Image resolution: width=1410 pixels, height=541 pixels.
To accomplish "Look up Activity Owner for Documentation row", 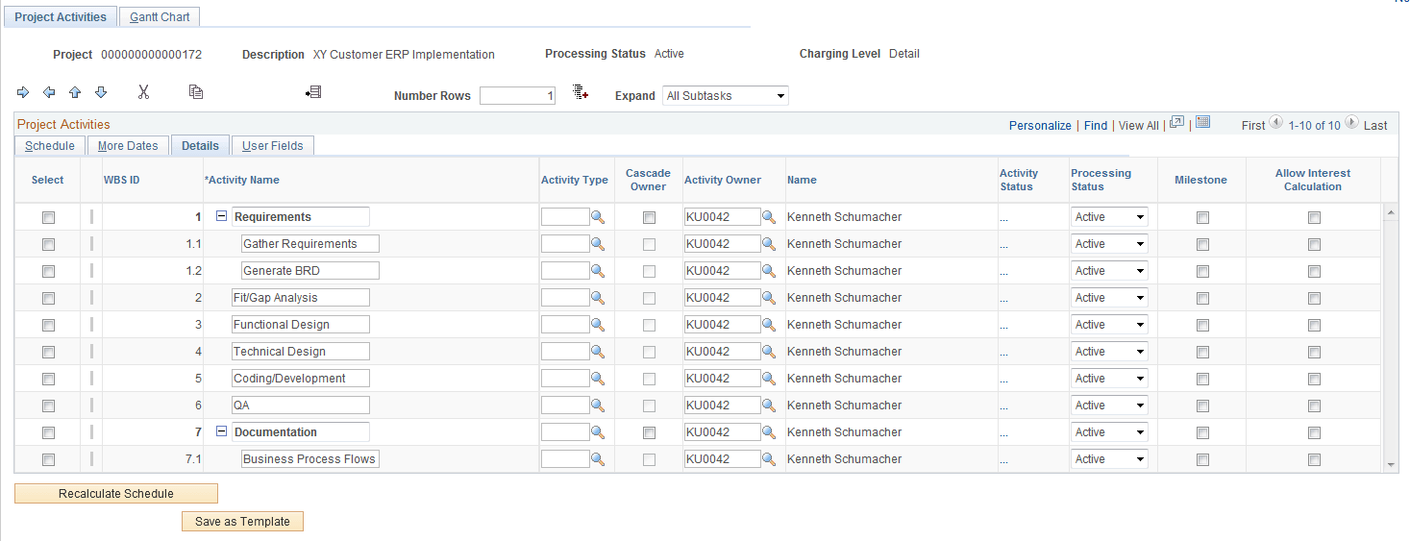I will pyautogui.click(x=769, y=432).
